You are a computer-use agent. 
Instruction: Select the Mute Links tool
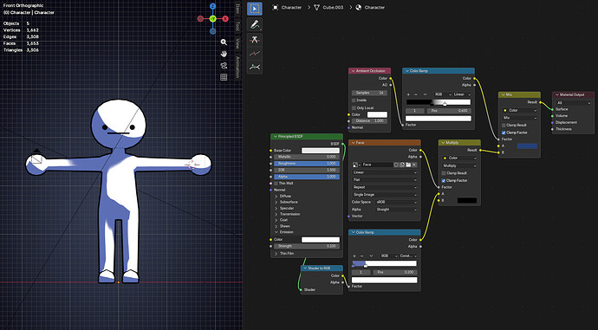click(255, 54)
